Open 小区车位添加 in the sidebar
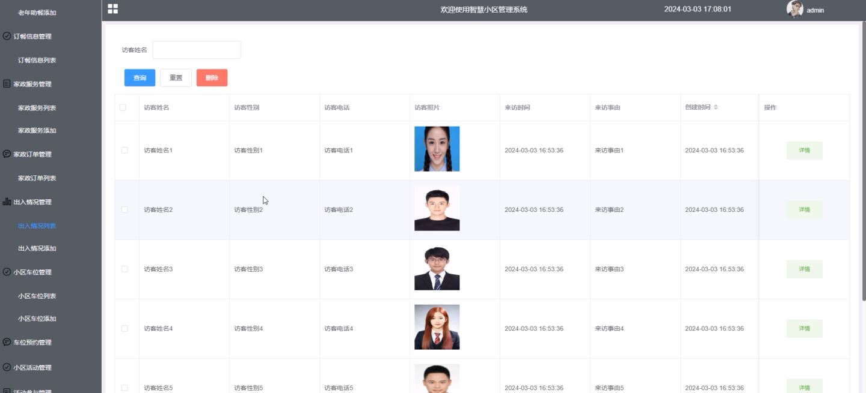This screenshot has width=866, height=393. 37,319
